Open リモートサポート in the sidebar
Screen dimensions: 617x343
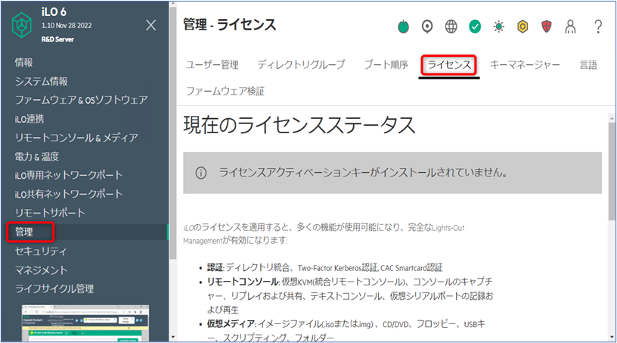coord(50,213)
